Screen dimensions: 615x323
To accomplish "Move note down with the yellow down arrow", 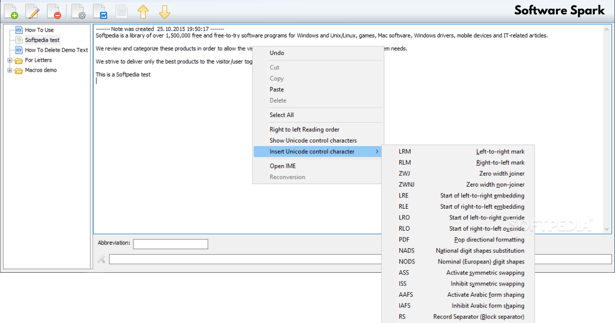I will coord(165,11).
